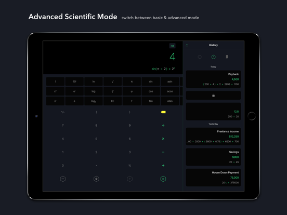
Task: Select the green clock history icon
Action: point(213,57)
